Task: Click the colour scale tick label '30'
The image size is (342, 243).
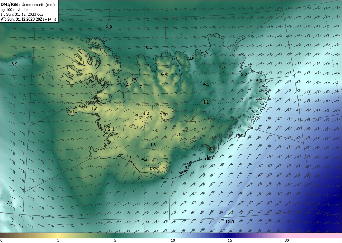Action: (287, 241)
